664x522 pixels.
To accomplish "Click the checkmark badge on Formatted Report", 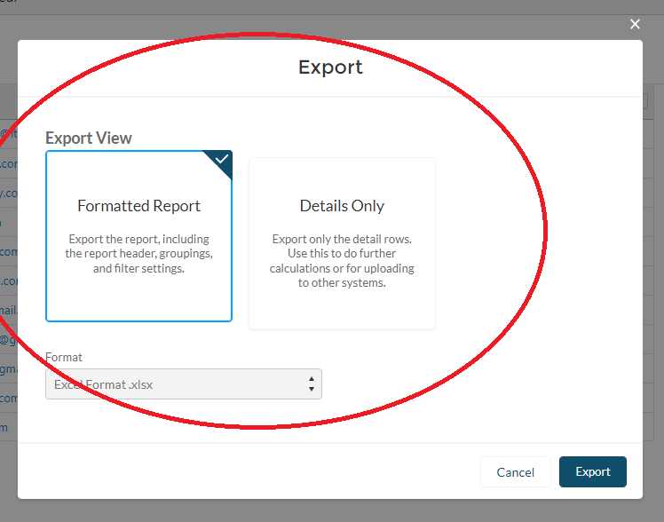I will click(222, 160).
